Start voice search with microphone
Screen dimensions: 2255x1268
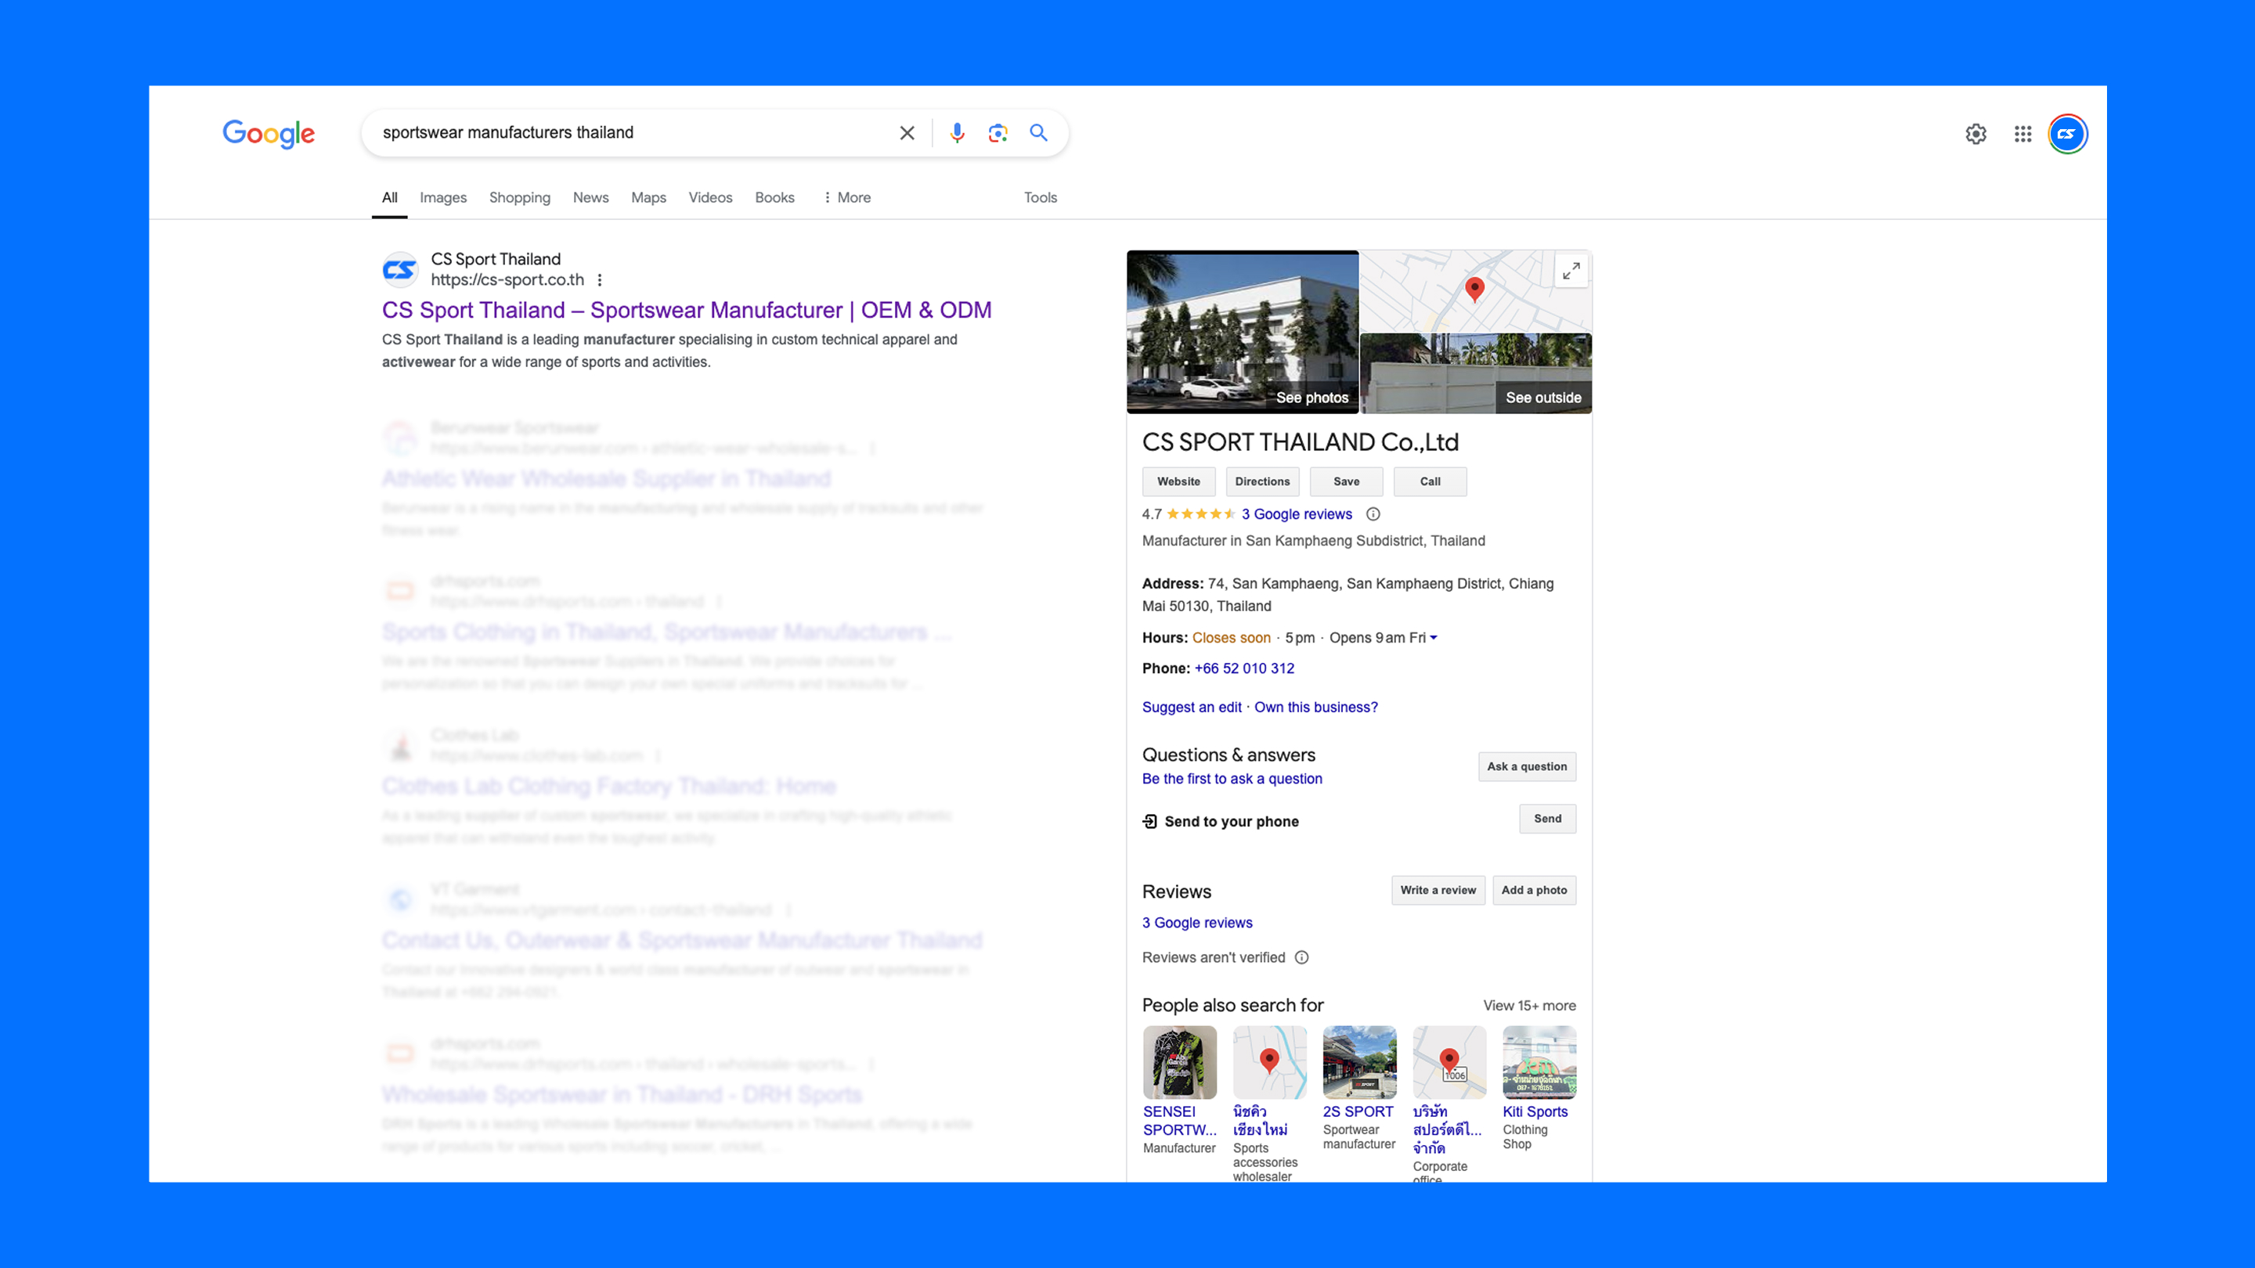(957, 133)
